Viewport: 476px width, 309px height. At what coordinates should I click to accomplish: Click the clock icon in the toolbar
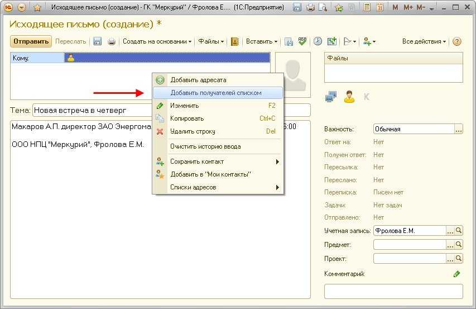point(318,41)
